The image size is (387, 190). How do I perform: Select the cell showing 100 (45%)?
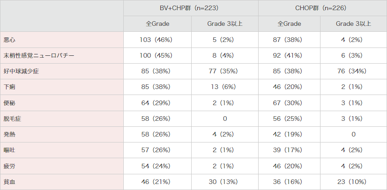(x=156, y=56)
